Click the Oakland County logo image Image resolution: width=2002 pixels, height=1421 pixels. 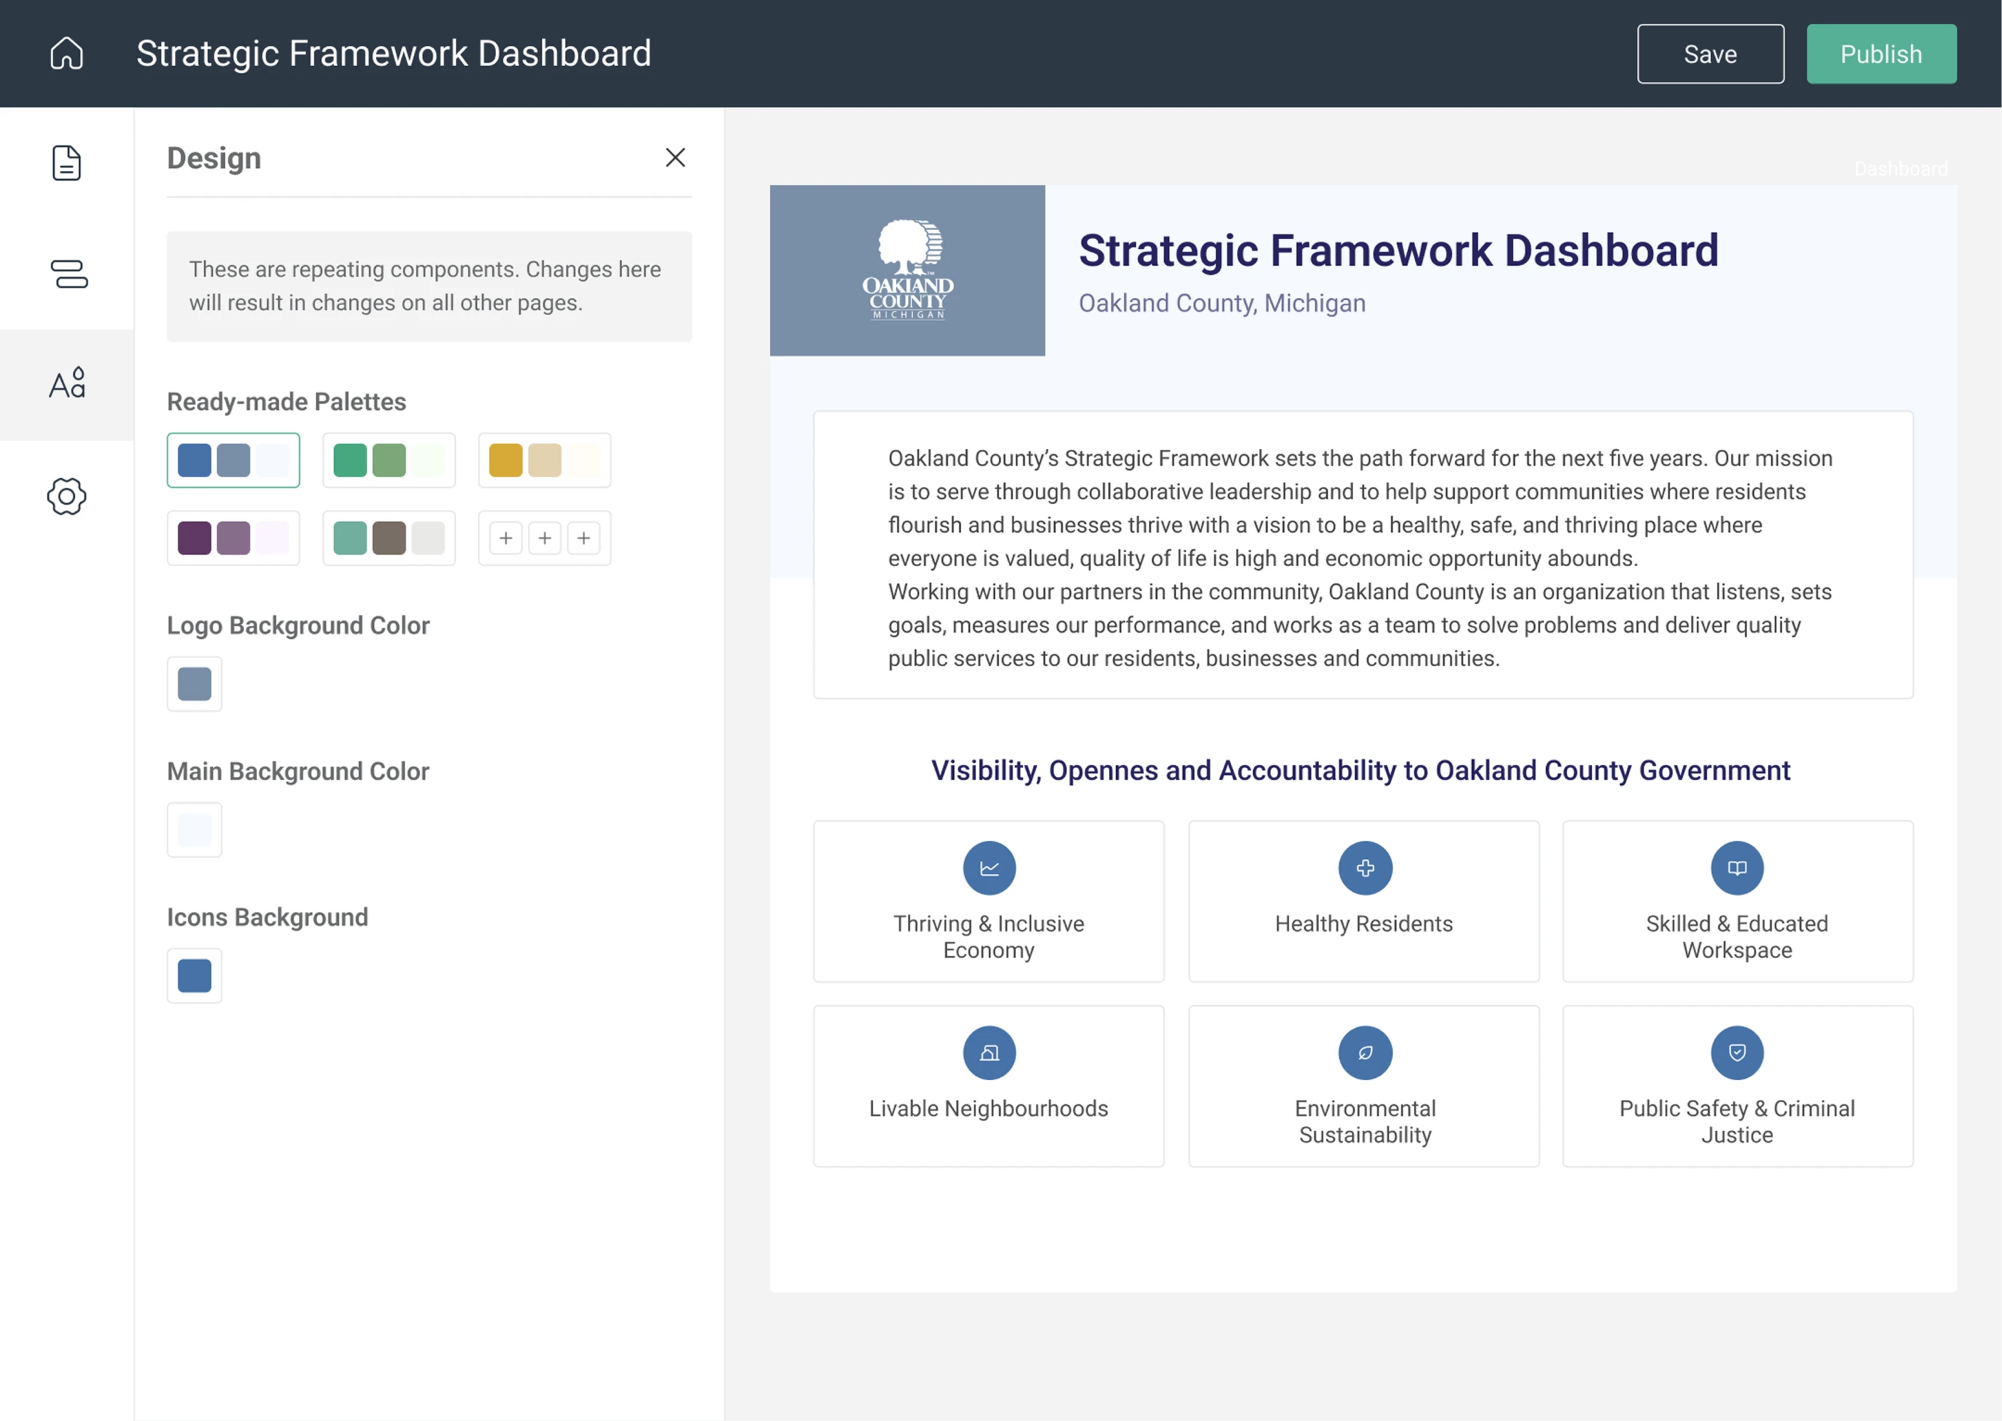coord(907,270)
